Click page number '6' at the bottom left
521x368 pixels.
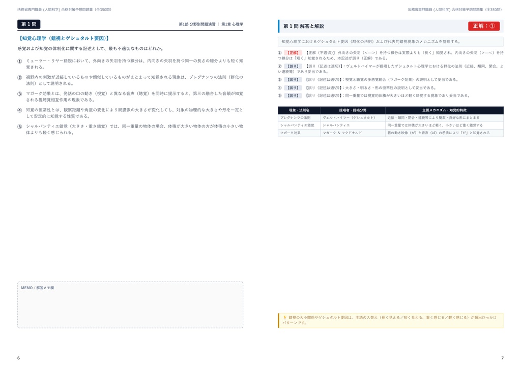pyautogui.click(x=19, y=358)
